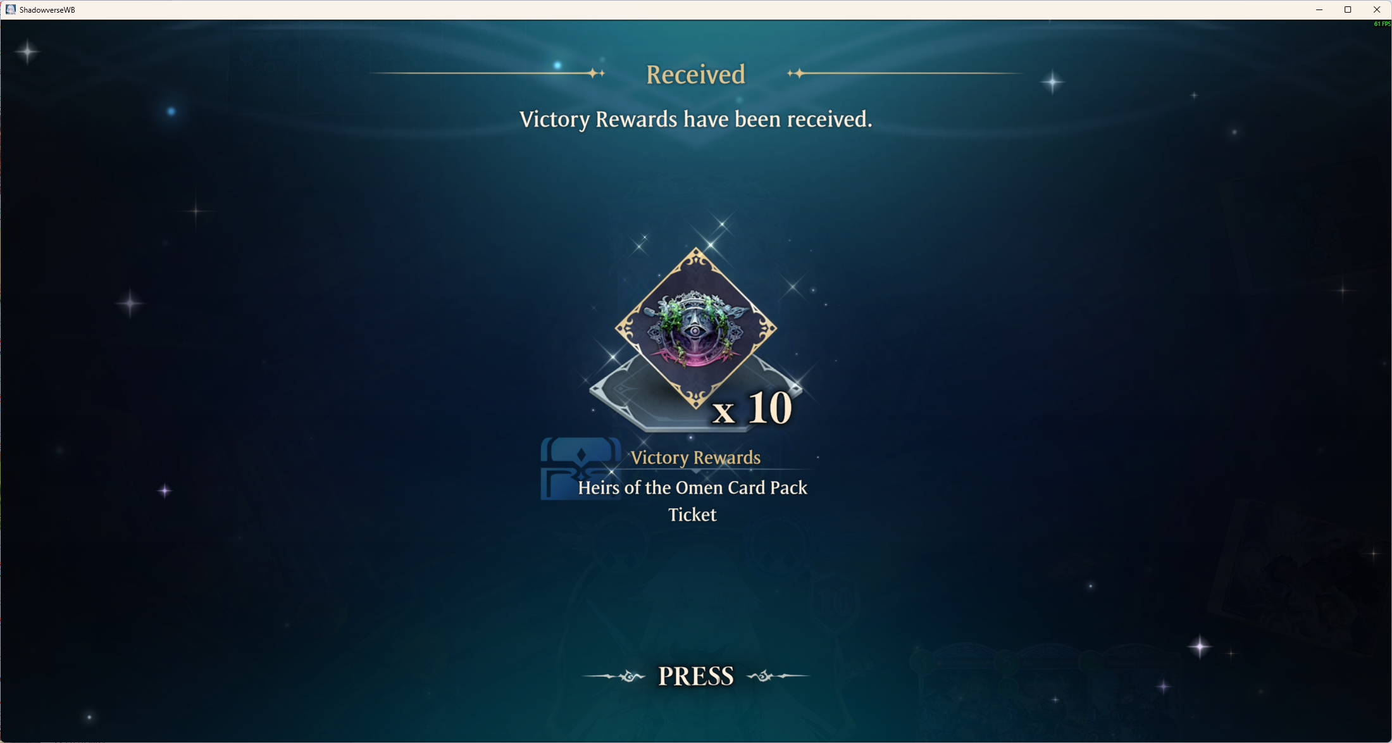Image resolution: width=1392 pixels, height=743 pixels.
Task: Click the 61 FPS counter overlay
Action: click(1382, 24)
